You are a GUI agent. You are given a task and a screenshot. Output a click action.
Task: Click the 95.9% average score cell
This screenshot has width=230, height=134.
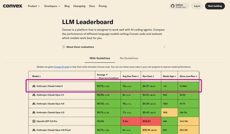[x=108, y=121]
